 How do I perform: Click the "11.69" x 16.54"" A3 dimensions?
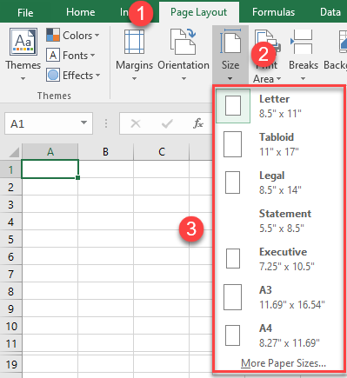[292, 305]
